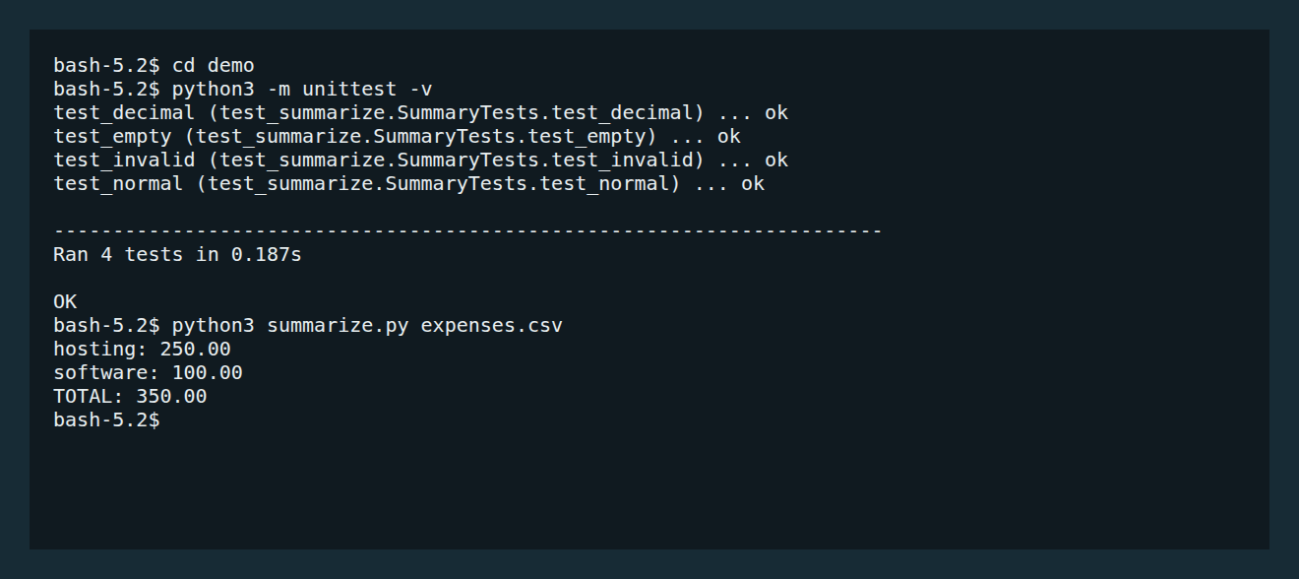Click the 'expenses.csv' filename argument
The height and width of the screenshot is (579, 1299).
(492, 326)
